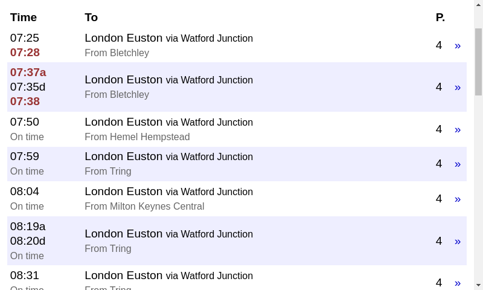Click the Time column header
Screen dimensions: 483x290
coord(24,18)
